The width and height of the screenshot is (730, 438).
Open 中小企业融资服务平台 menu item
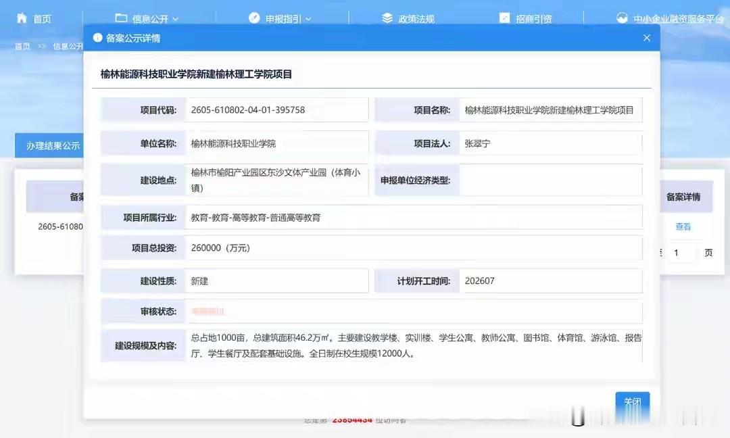679,19
